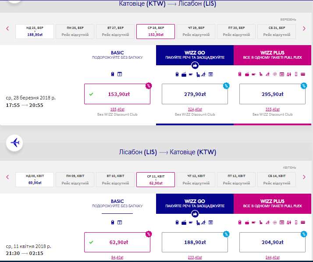Select the WIZZ PLUS 295,90zł fare box
Image resolution: width=313 pixels, height=262 pixels.
[272, 94]
